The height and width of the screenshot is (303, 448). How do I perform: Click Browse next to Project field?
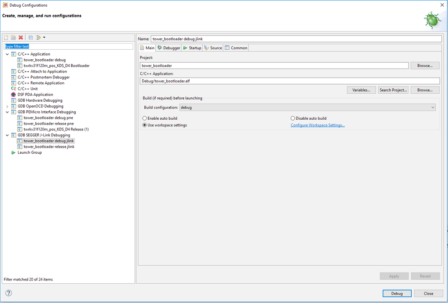point(425,66)
